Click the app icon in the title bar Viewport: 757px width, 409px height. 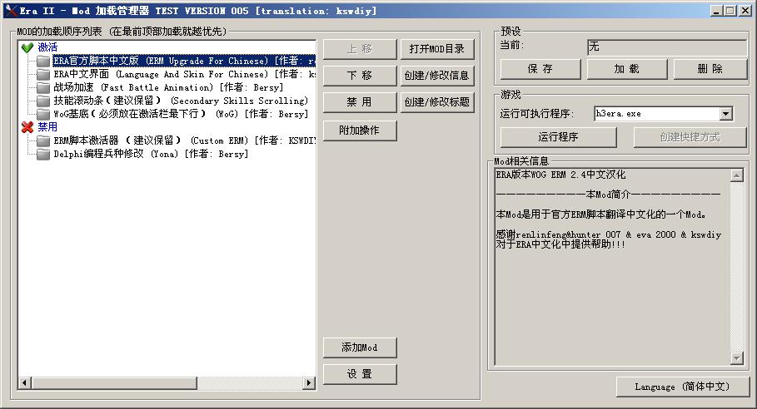coord(11,11)
